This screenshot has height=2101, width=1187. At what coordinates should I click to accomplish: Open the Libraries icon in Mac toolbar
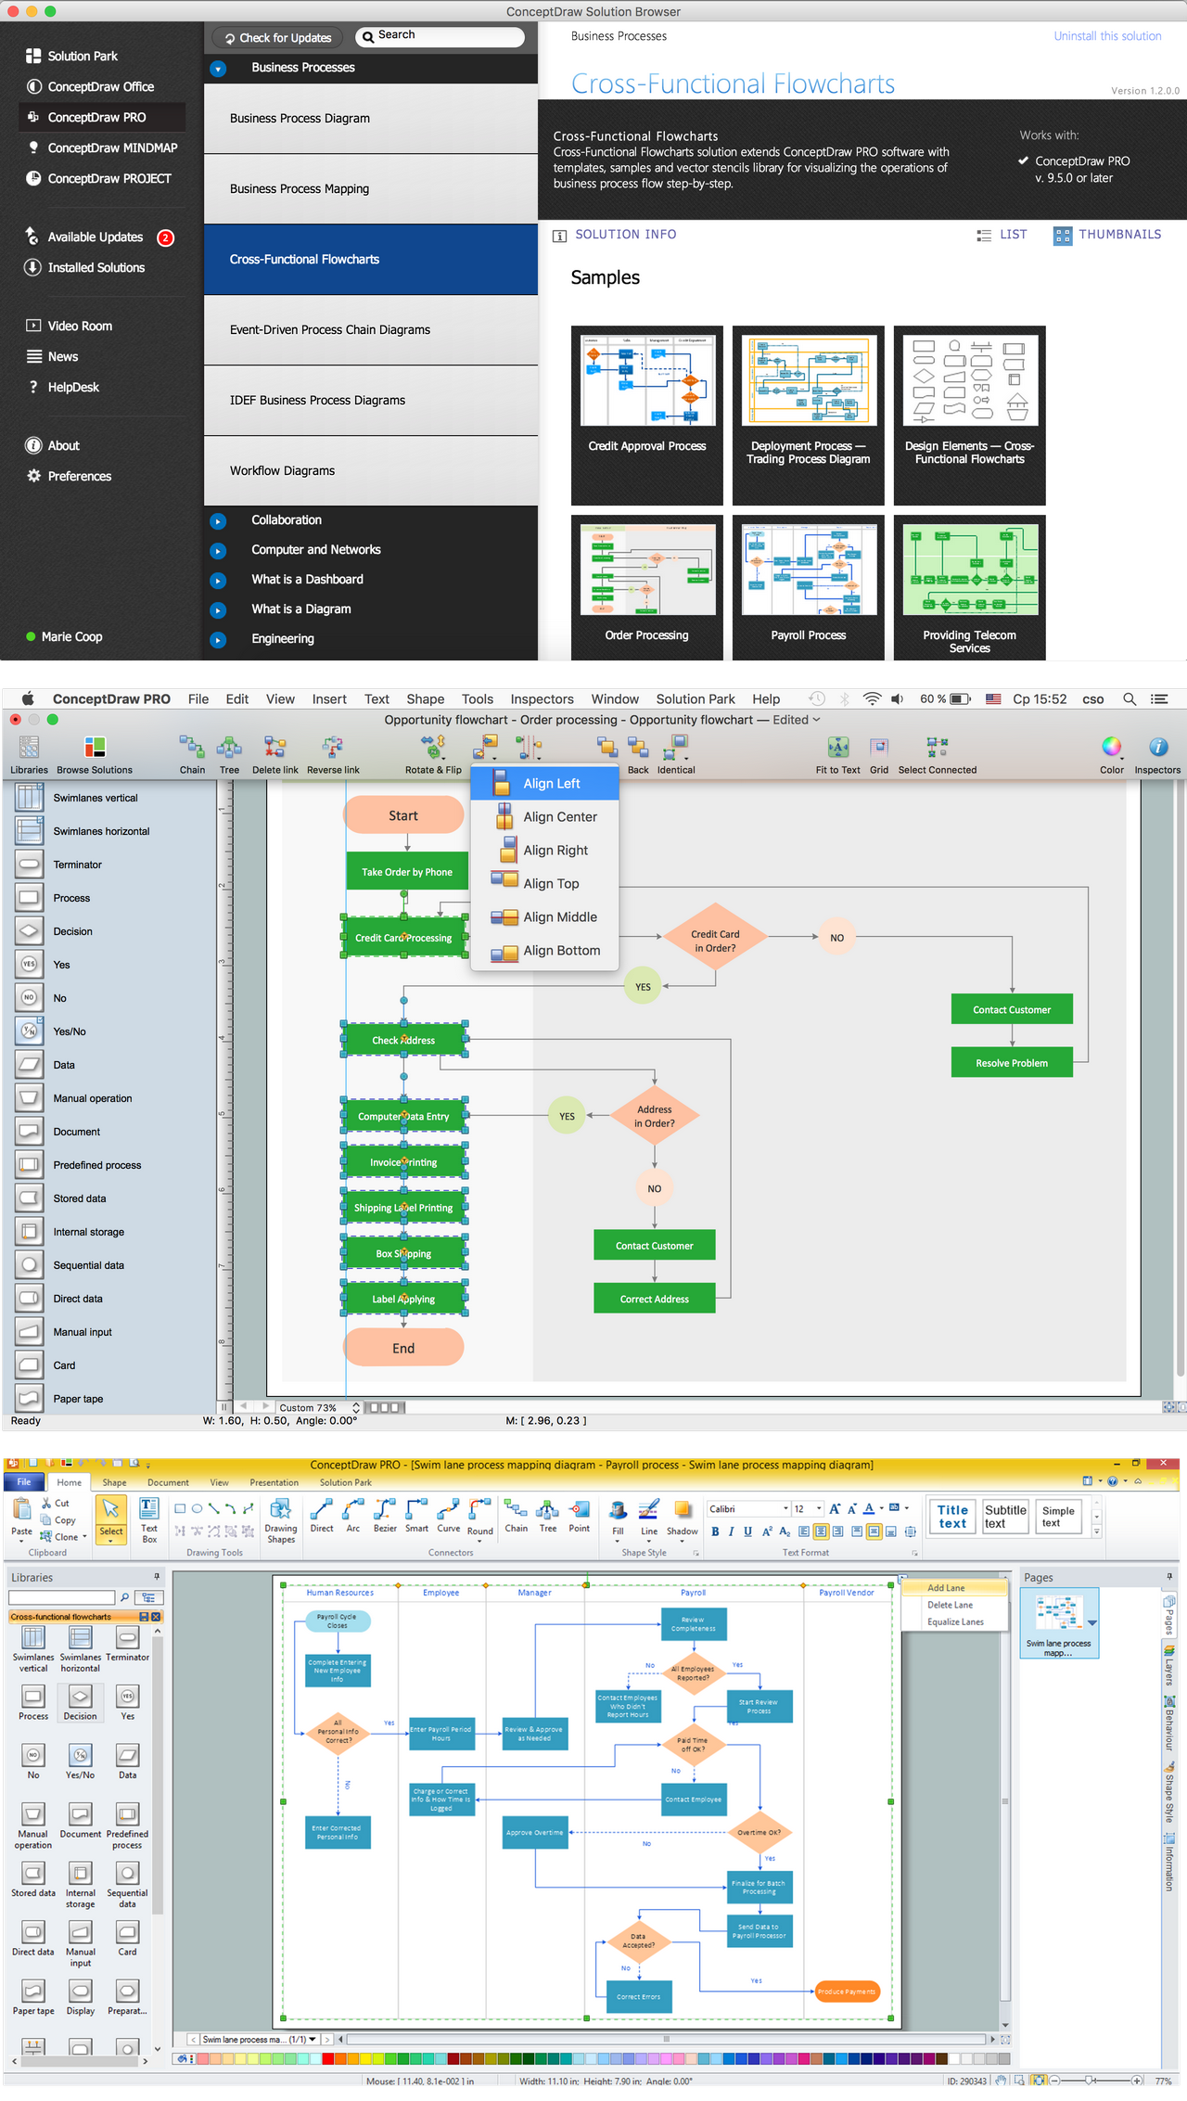[x=29, y=748]
